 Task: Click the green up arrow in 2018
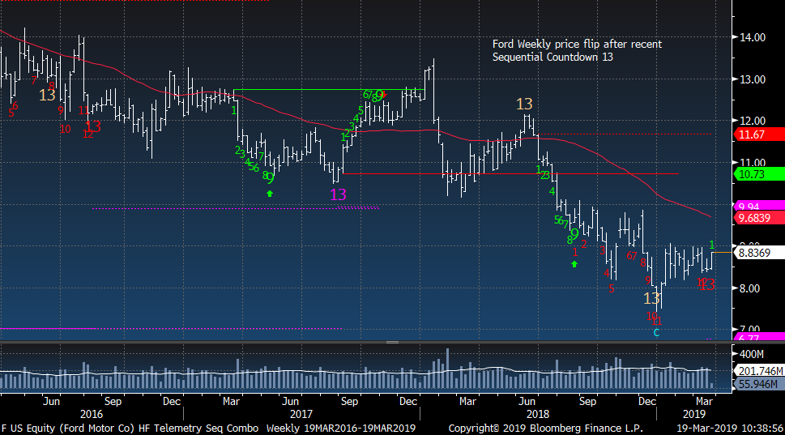click(x=574, y=264)
